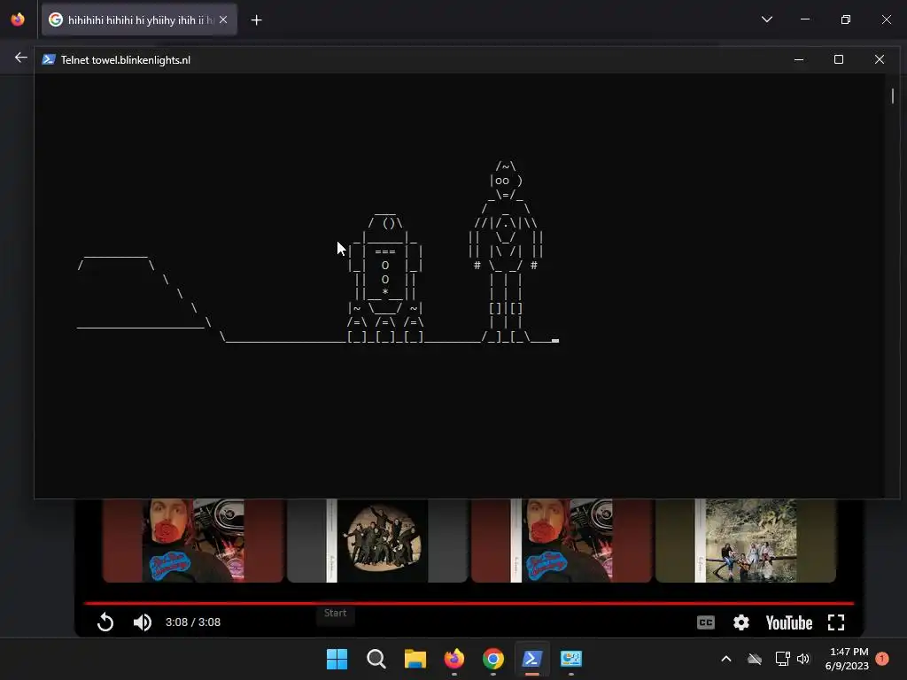This screenshot has width=907, height=680.
Task: Switch to Firefox on the taskbar
Action: click(454, 659)
